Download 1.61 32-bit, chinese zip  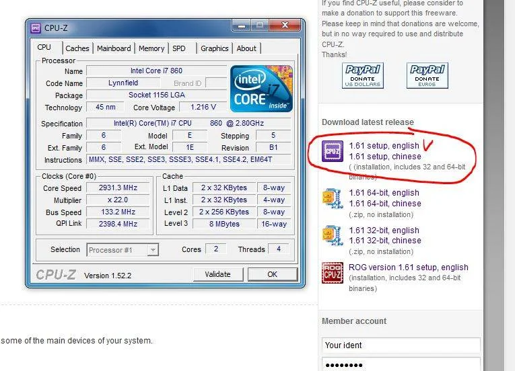pyautogui.click(x=385, y=241)
